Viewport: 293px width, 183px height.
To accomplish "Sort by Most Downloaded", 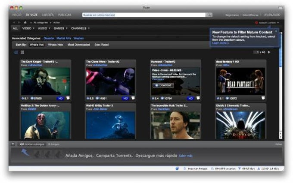I will (x=79, y=45).
